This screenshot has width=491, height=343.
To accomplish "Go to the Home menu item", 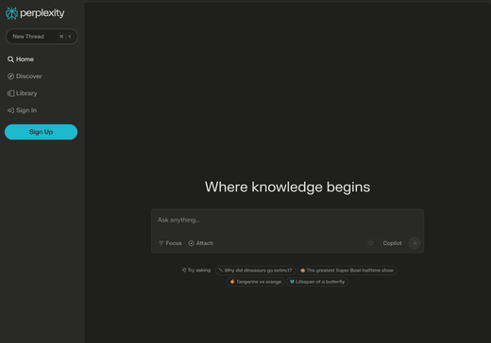I will (x=21, y=59).
